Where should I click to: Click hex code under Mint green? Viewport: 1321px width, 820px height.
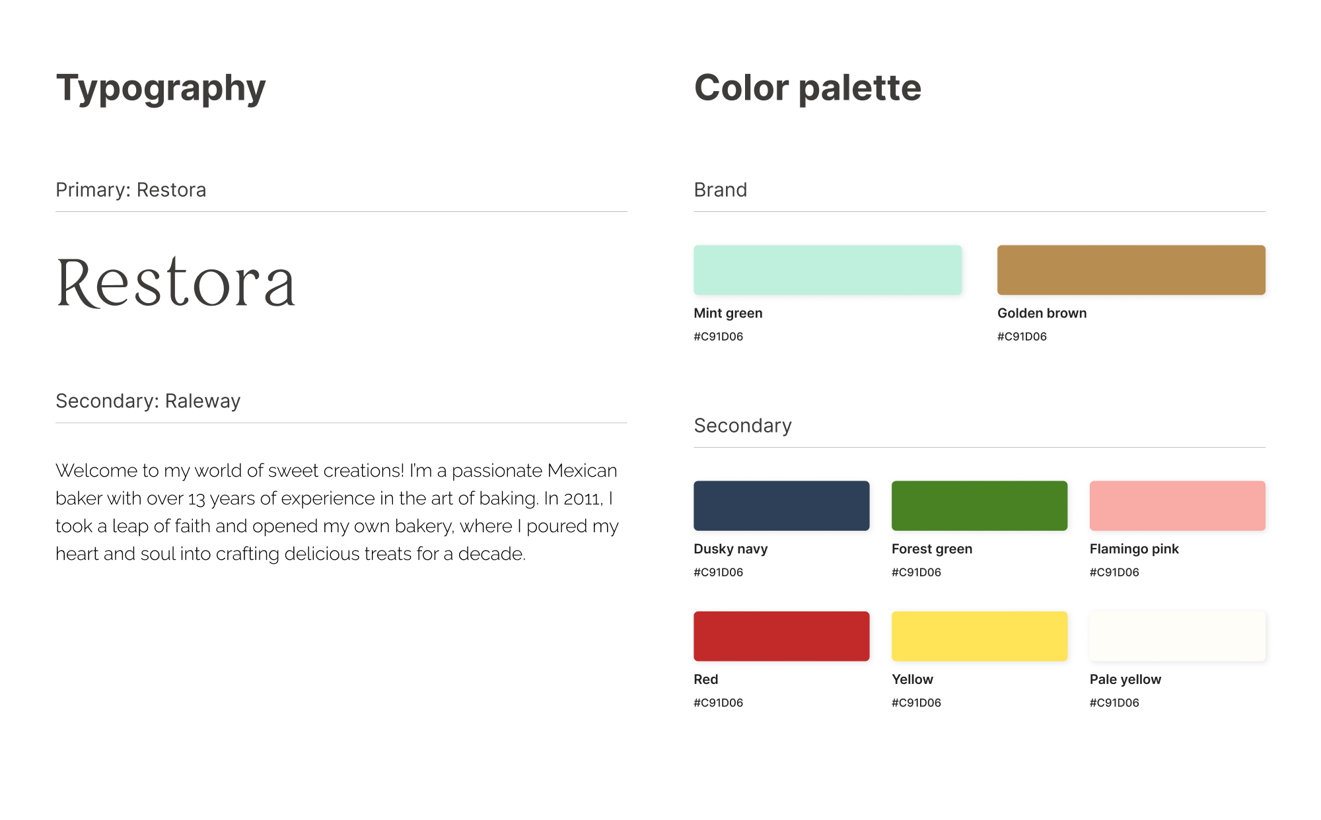tap(718, 337)
